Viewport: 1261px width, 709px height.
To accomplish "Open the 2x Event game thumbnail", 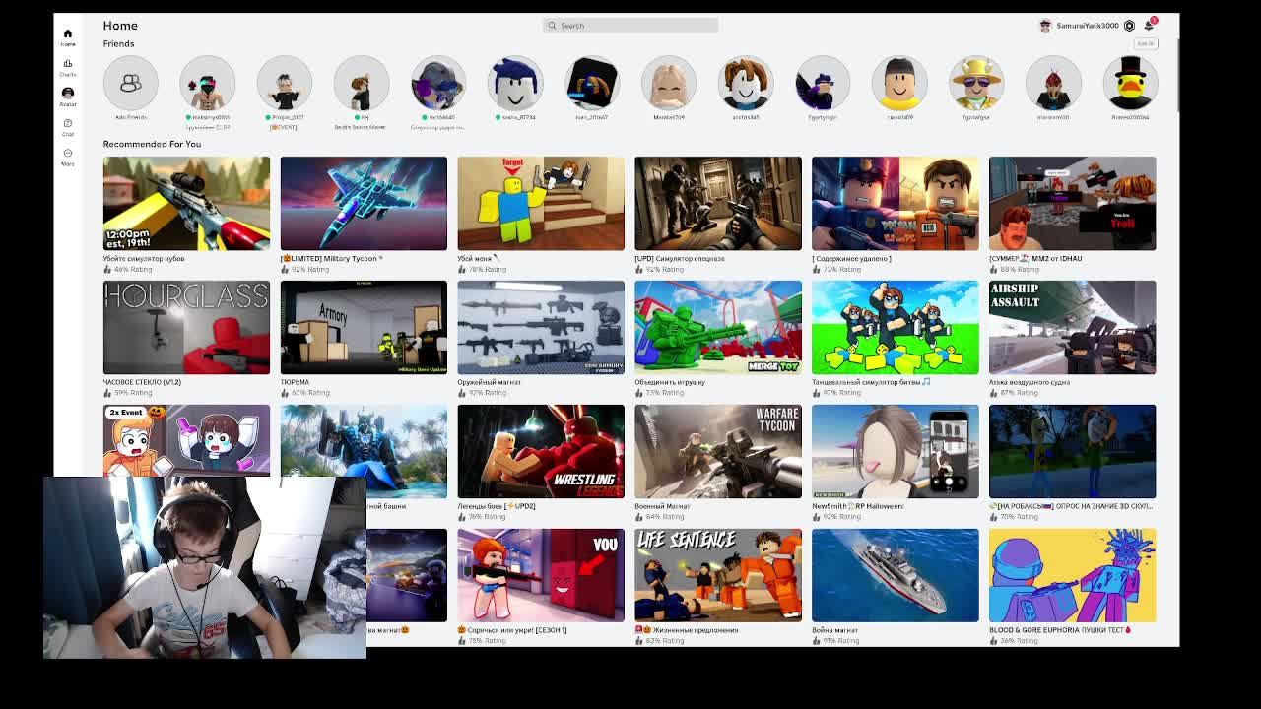I will pos(186,440).
